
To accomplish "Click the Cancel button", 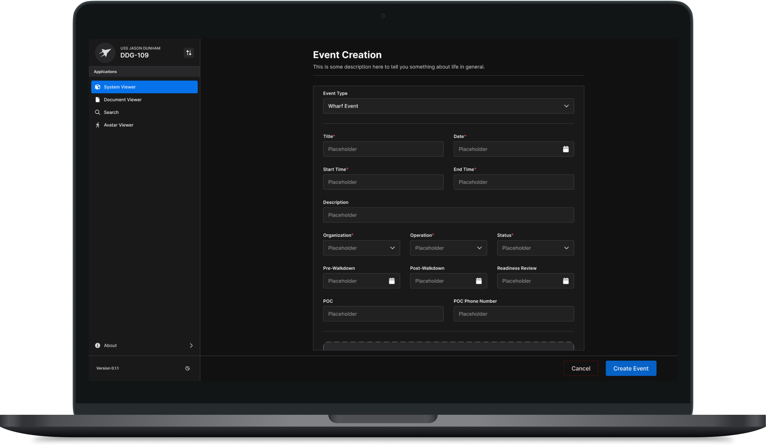I will pos(581,368).
